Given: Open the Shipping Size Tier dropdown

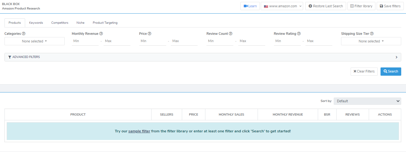Looking at the screenshot, I should [371, 41].
